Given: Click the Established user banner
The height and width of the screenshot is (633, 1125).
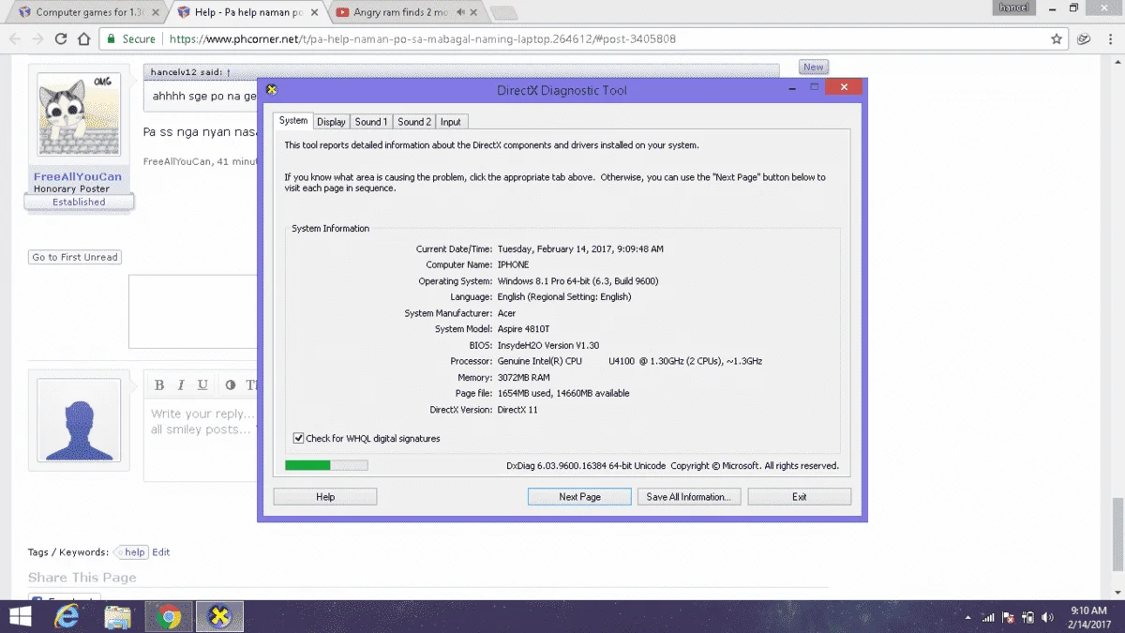Looking at the screenshot, I should click(x=79, y=202).
